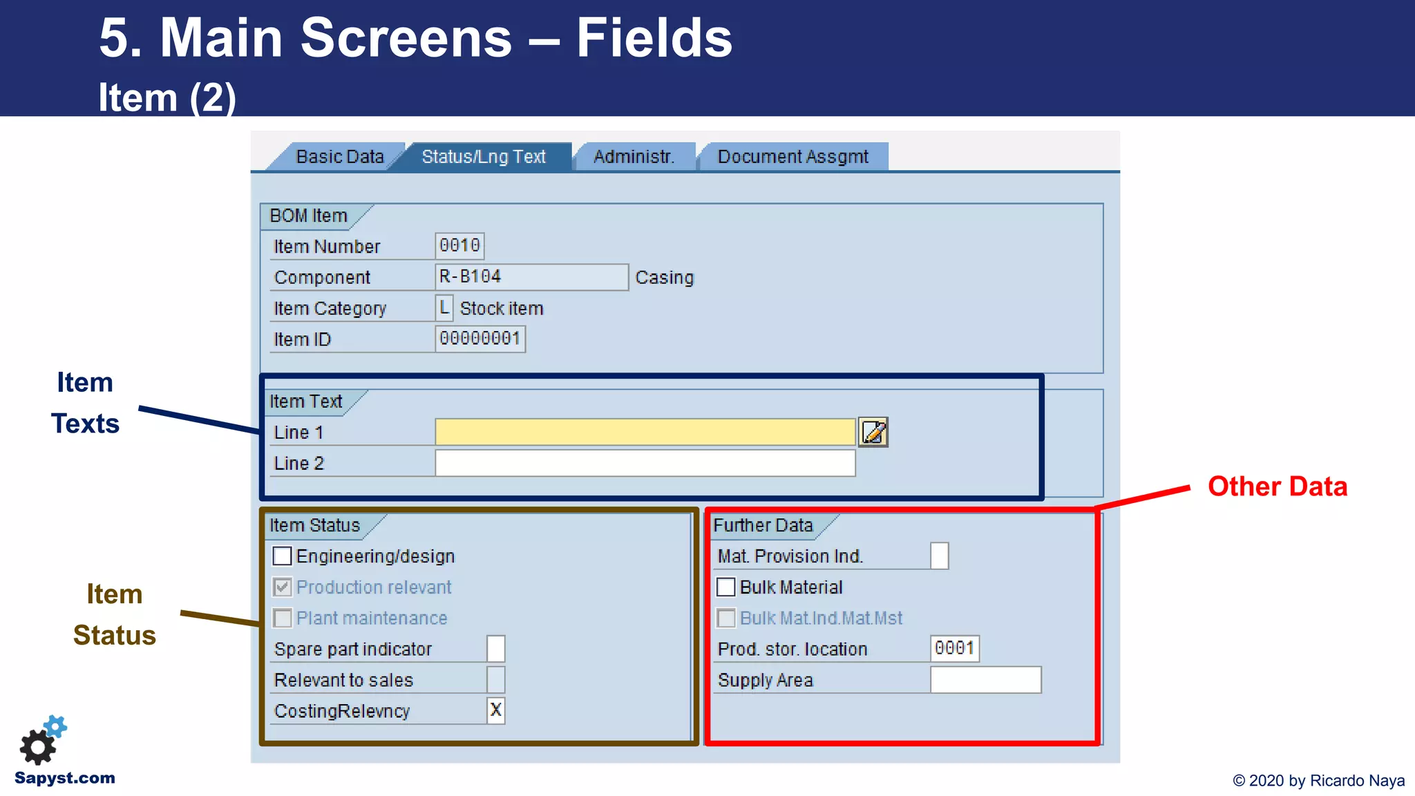This screenshot has height=796, width=1415.
Task: Switch to the Basic Data tab
Action: [x=339, y=157]
